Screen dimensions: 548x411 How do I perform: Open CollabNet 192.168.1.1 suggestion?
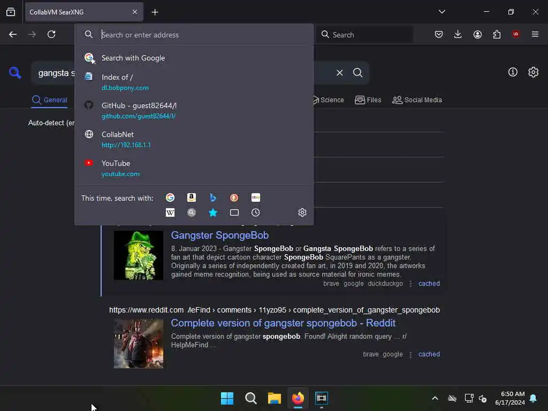194,140
